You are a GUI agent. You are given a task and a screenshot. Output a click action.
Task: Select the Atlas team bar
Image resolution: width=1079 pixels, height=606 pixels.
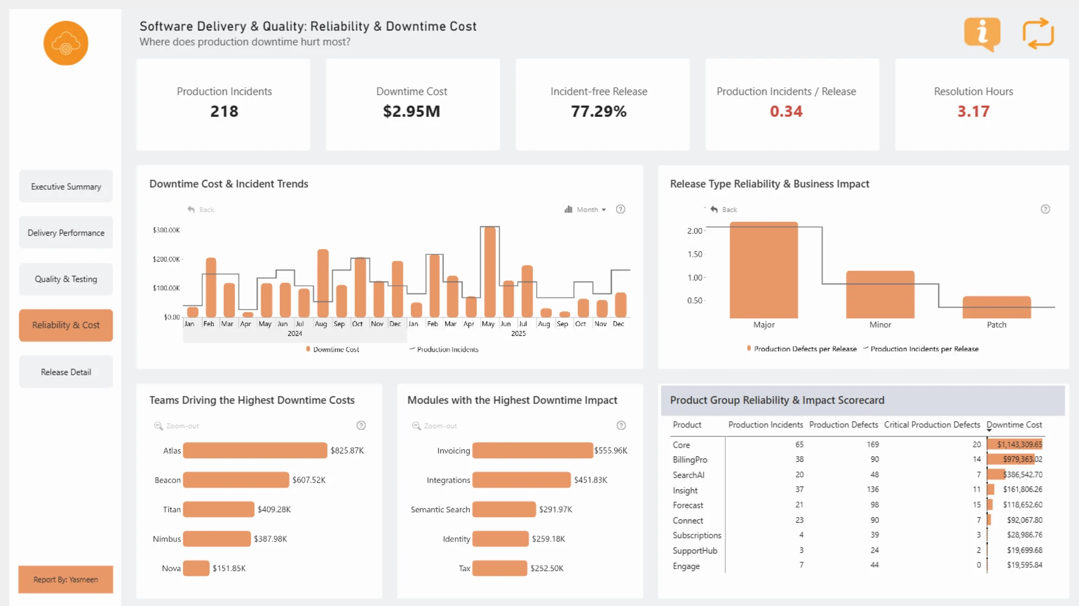pos(255,451)
